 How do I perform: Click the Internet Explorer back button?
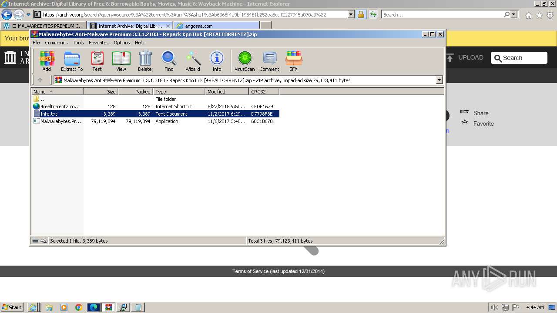(7, 14)
